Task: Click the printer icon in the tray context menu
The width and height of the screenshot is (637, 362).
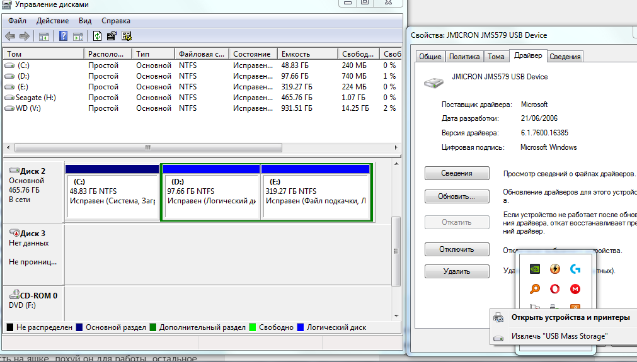Action: (x=498, y=318)
